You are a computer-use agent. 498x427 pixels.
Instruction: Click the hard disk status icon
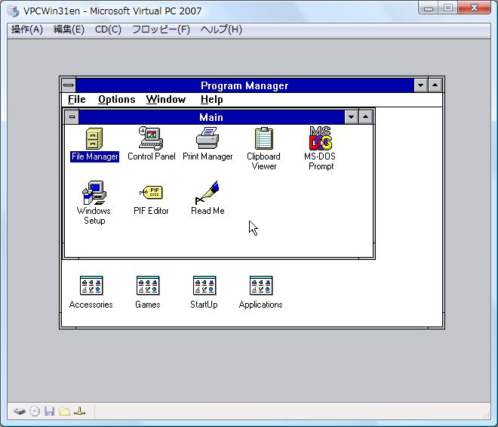click(20, 411)
